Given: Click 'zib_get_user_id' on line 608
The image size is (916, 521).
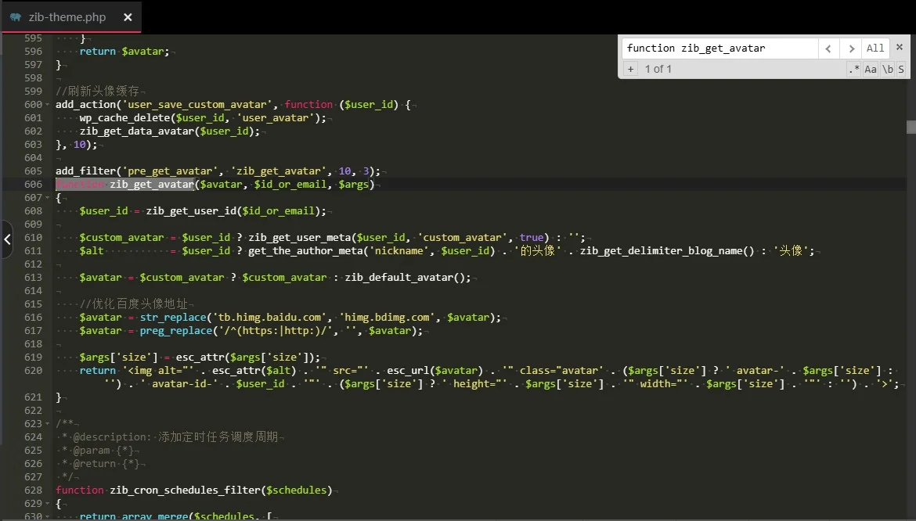Looking at the screenshot, I should pyautogui.click(x=191, y=210).
